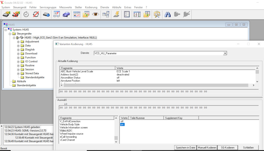Click the binoculars search icon
Viewport: 264px width, 151px height.
(167, 14)
